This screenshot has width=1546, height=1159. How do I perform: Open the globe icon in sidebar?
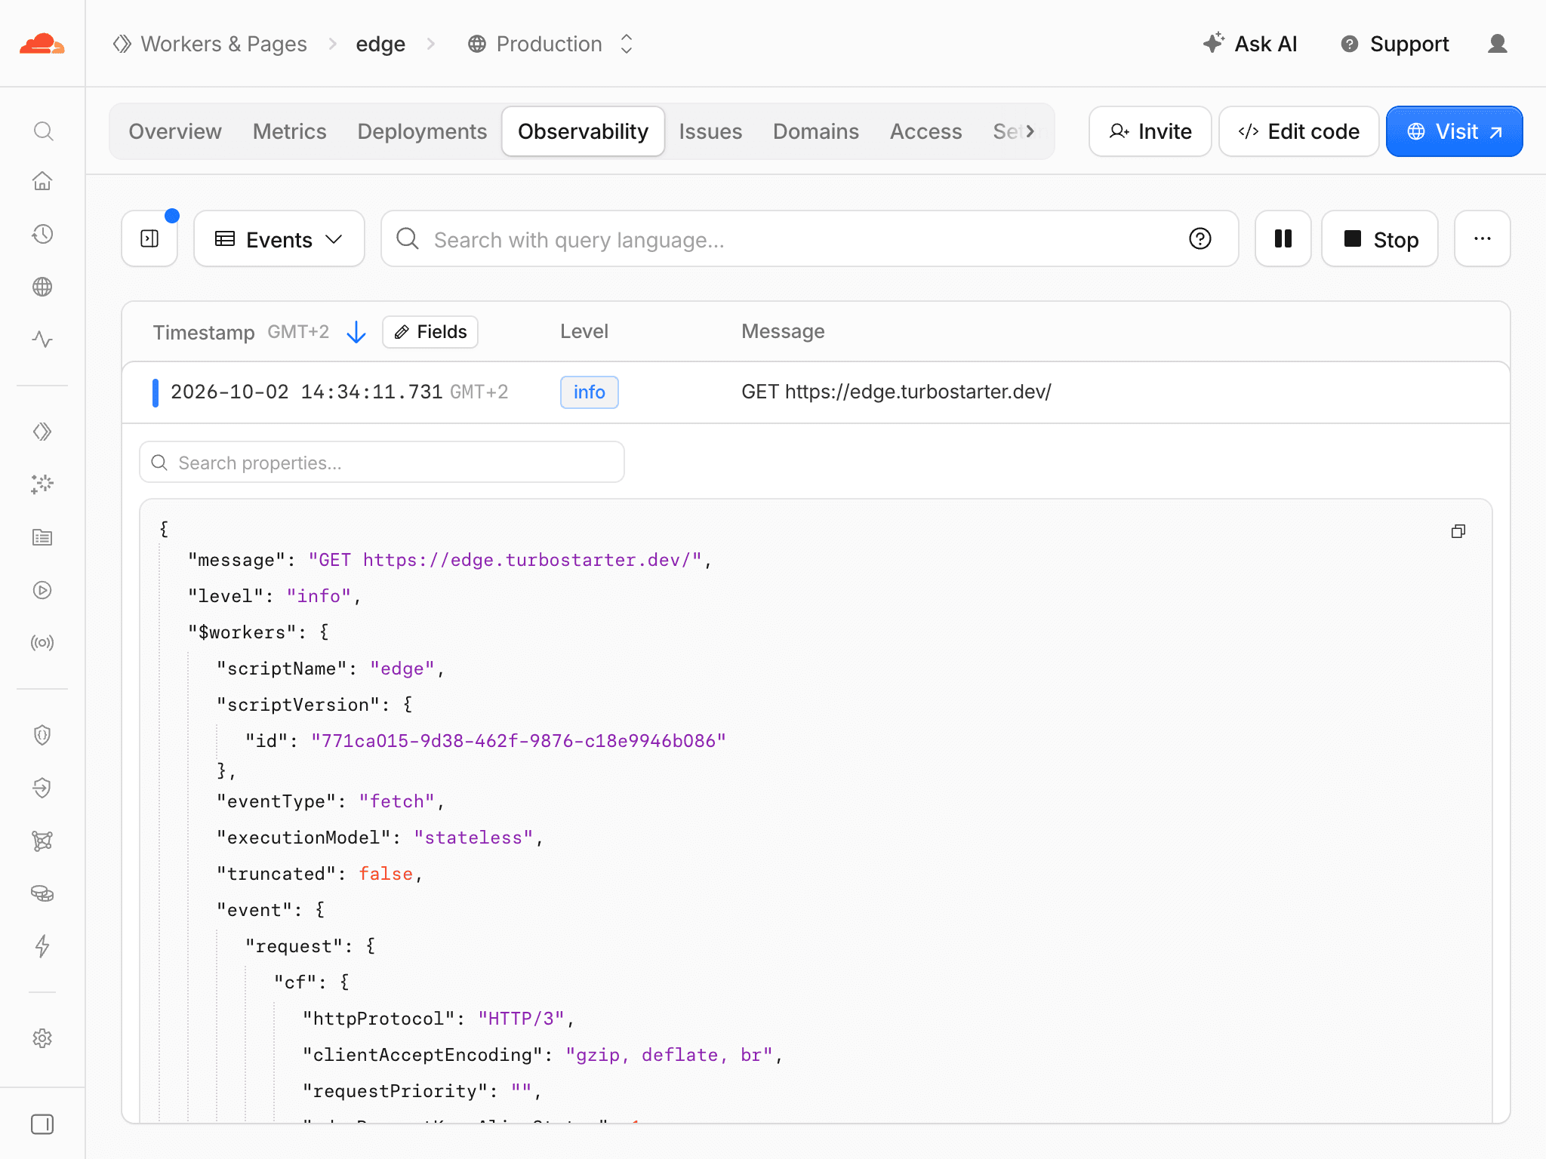(42, 287)
